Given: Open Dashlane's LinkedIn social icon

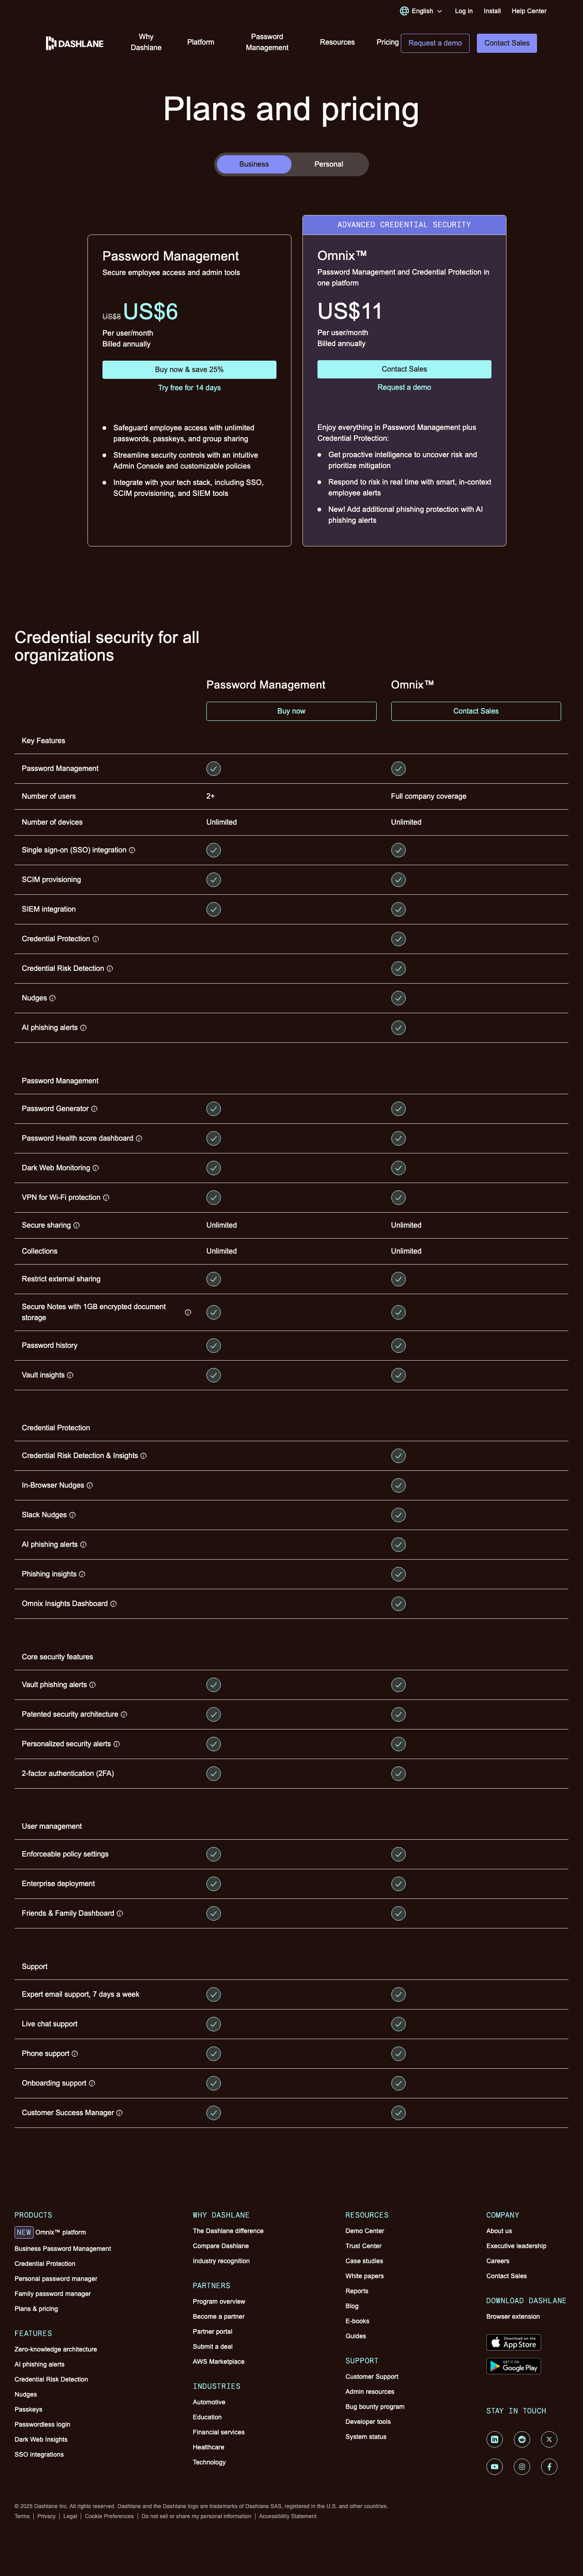Looking at the screenshot, I should 496,2438.
